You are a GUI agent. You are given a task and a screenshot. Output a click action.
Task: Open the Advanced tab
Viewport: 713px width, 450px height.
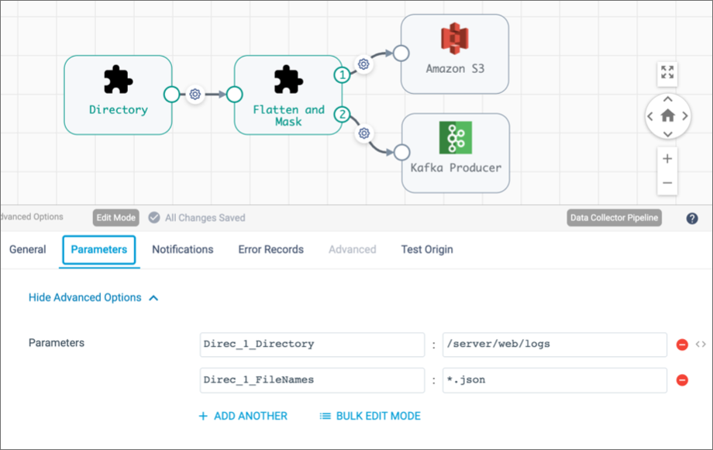(353, 249)
